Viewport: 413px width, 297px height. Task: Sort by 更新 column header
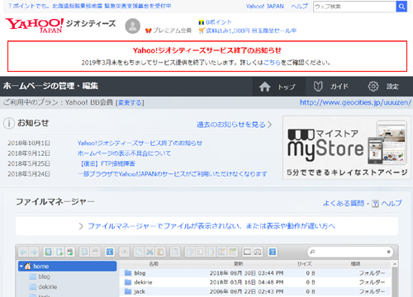tap(238, 264)
